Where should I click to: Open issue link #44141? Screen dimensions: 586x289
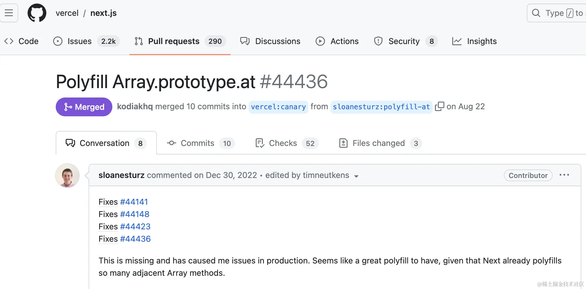pyautogui.click(x=134, y=202)
